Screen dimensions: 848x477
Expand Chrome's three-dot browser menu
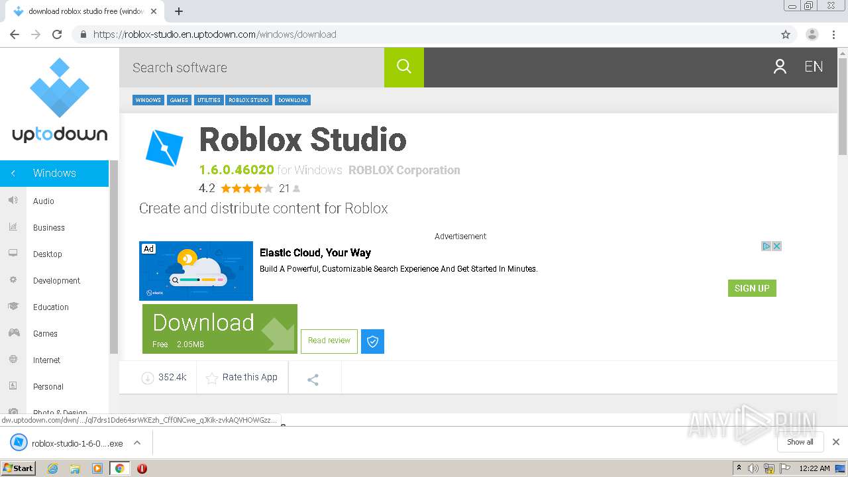[x=833, y=34]
